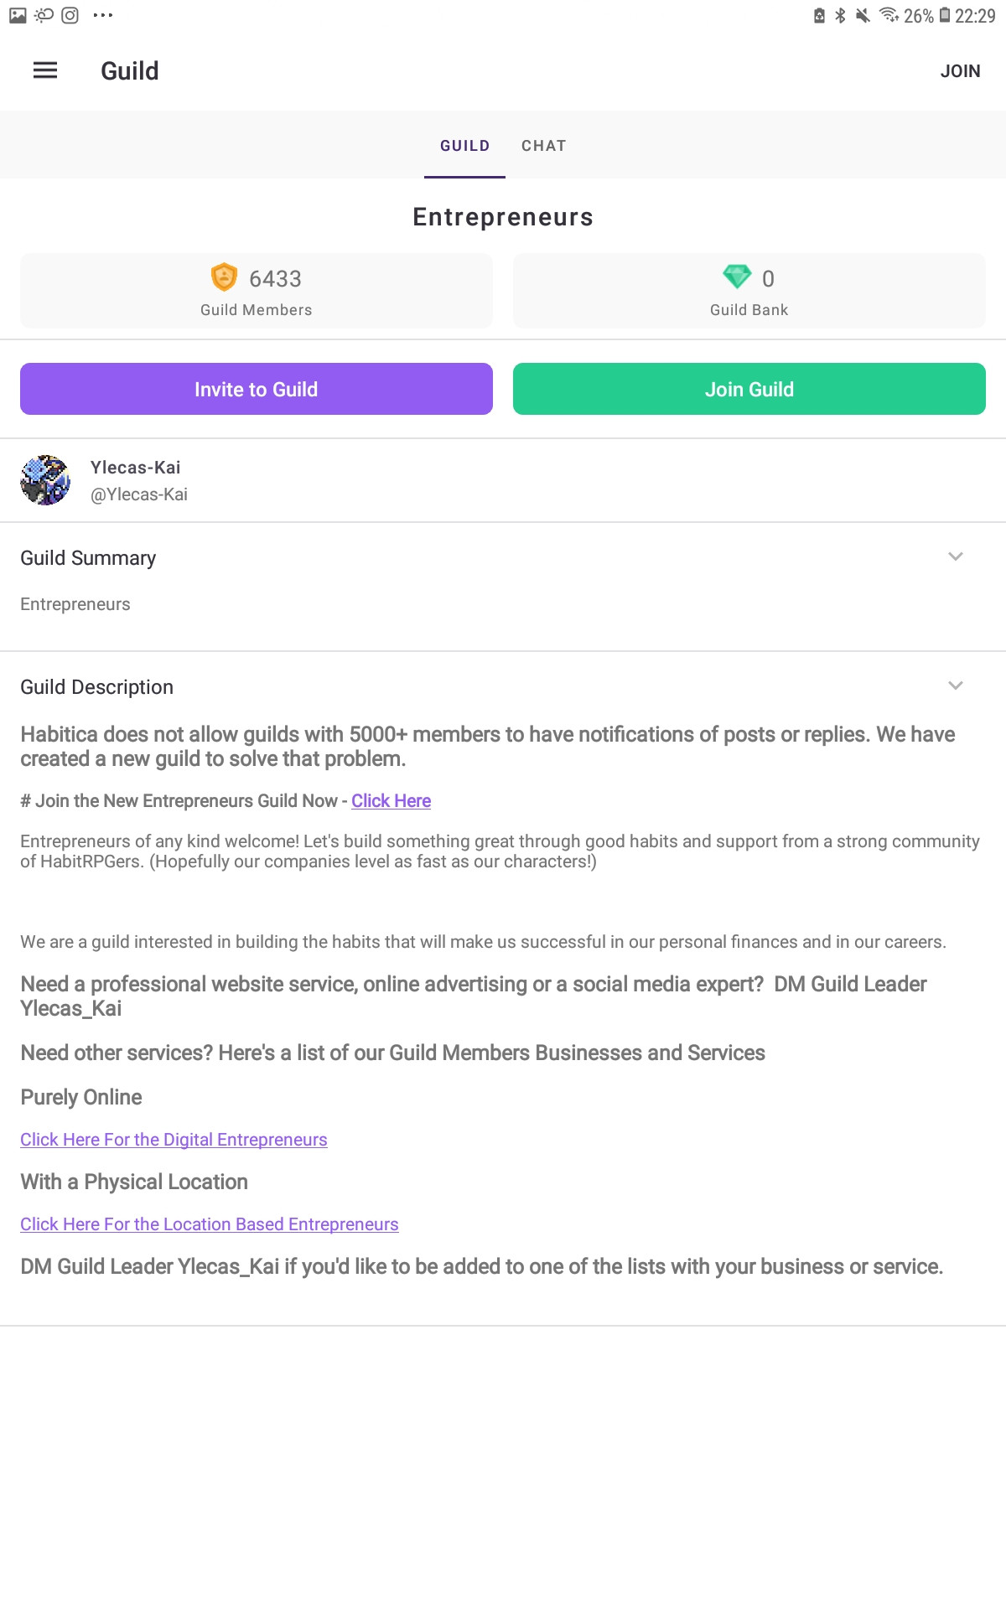Tap the gallery image icon in status bar

18,15
